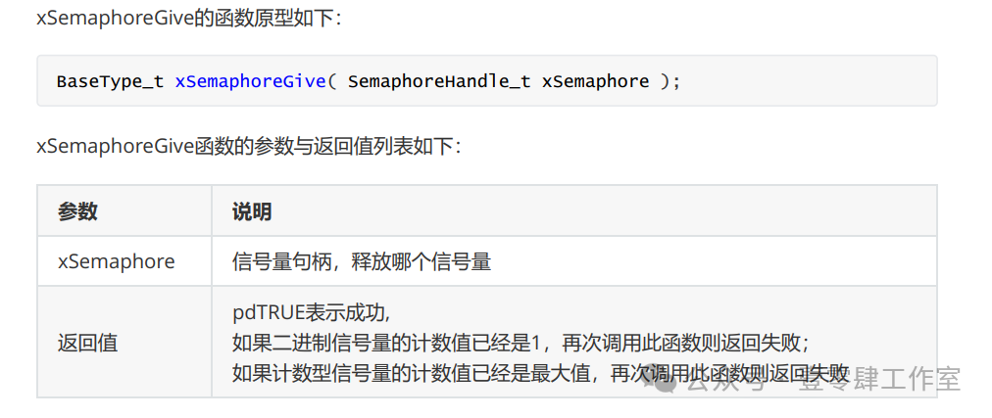Click the 壹零肆工作室 watermark text
992x418 pixels.
pos(879,380)
